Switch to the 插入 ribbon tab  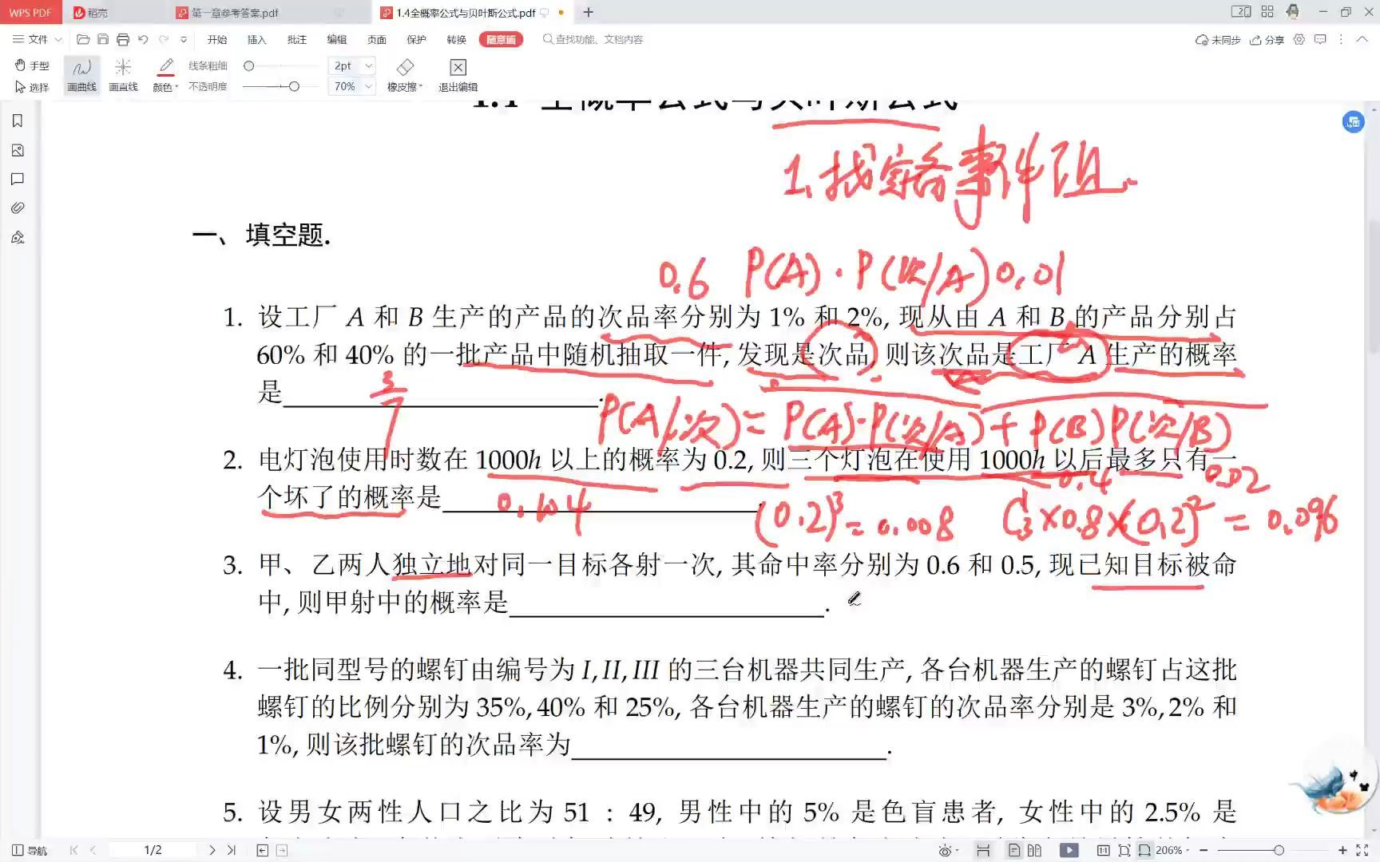pos(256,38)
